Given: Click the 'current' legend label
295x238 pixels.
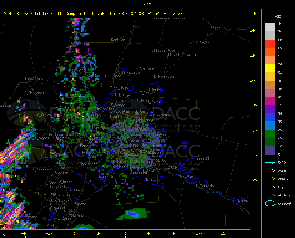Looking at the screenshot, I should click(x=285, y=203).
